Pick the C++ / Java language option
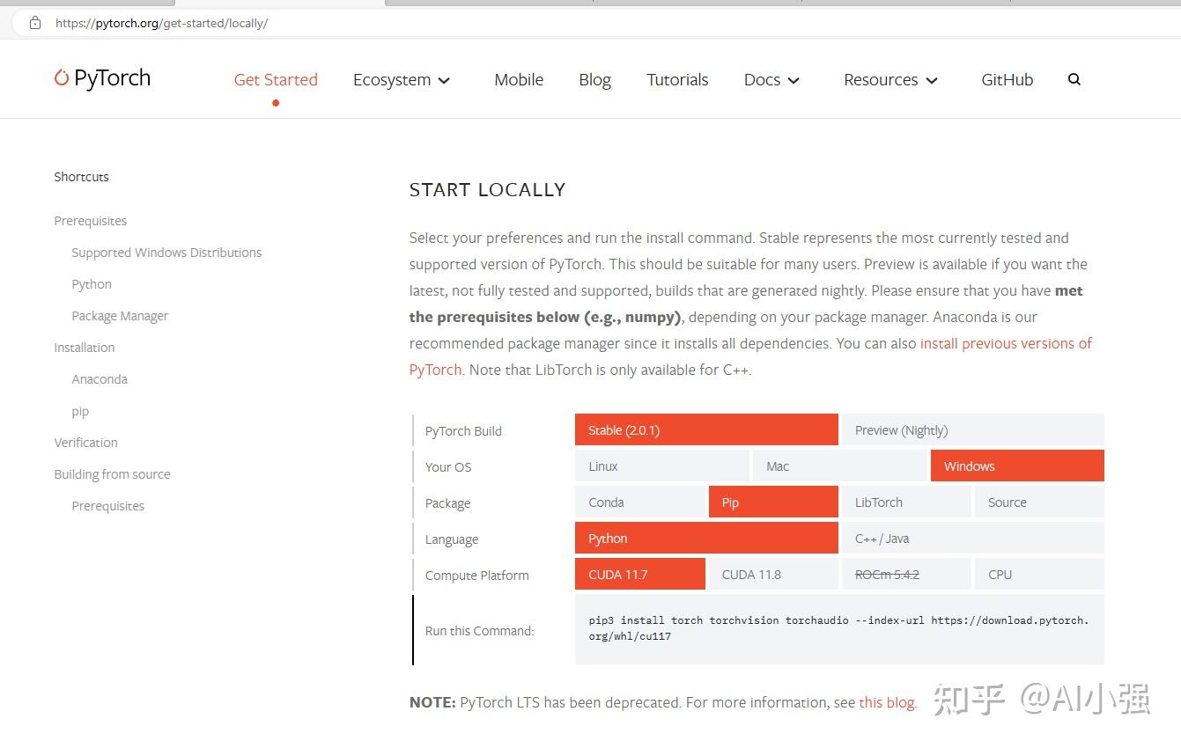 coord(972,539)
